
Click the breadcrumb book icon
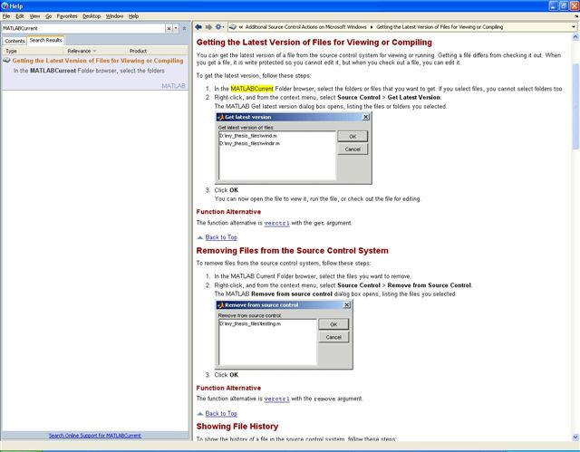234,27
